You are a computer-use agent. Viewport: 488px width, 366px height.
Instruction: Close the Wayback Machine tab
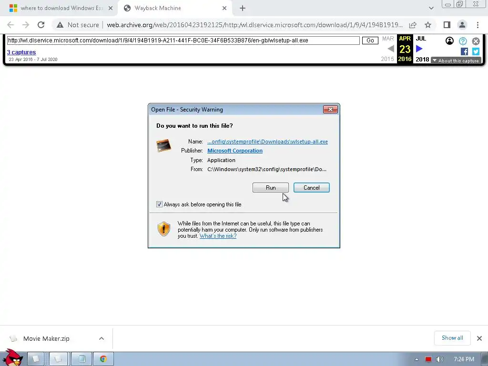click(224, 8)
